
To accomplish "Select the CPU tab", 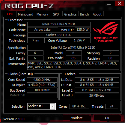I will [x=10, y=14].
